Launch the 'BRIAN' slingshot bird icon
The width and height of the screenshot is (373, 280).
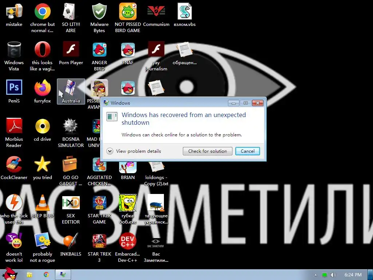tap(128, 167)
